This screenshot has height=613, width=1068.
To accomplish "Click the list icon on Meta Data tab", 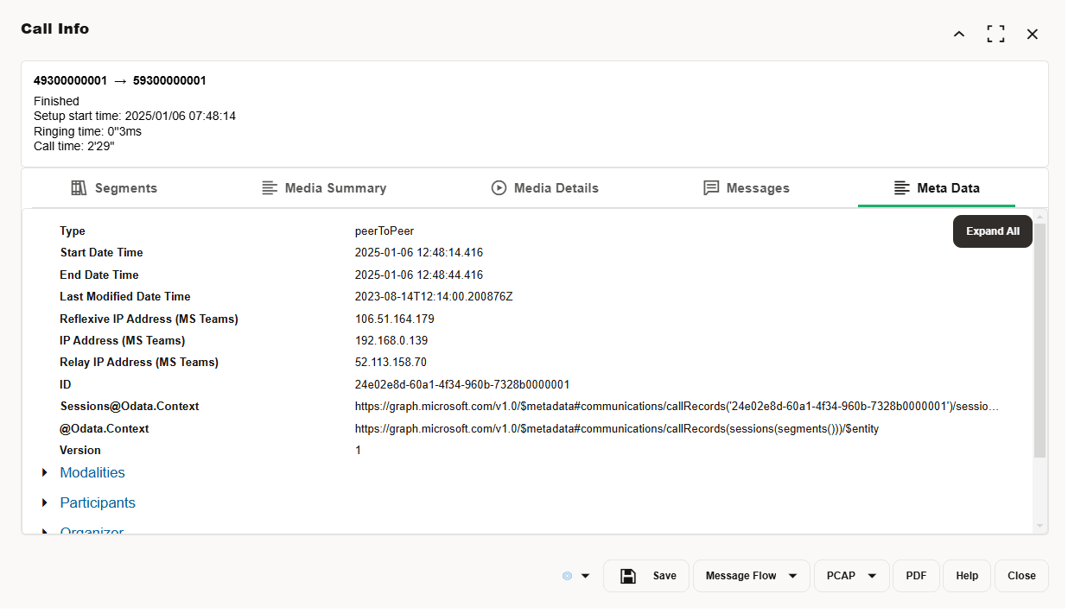I will click(x=900, y=187).
